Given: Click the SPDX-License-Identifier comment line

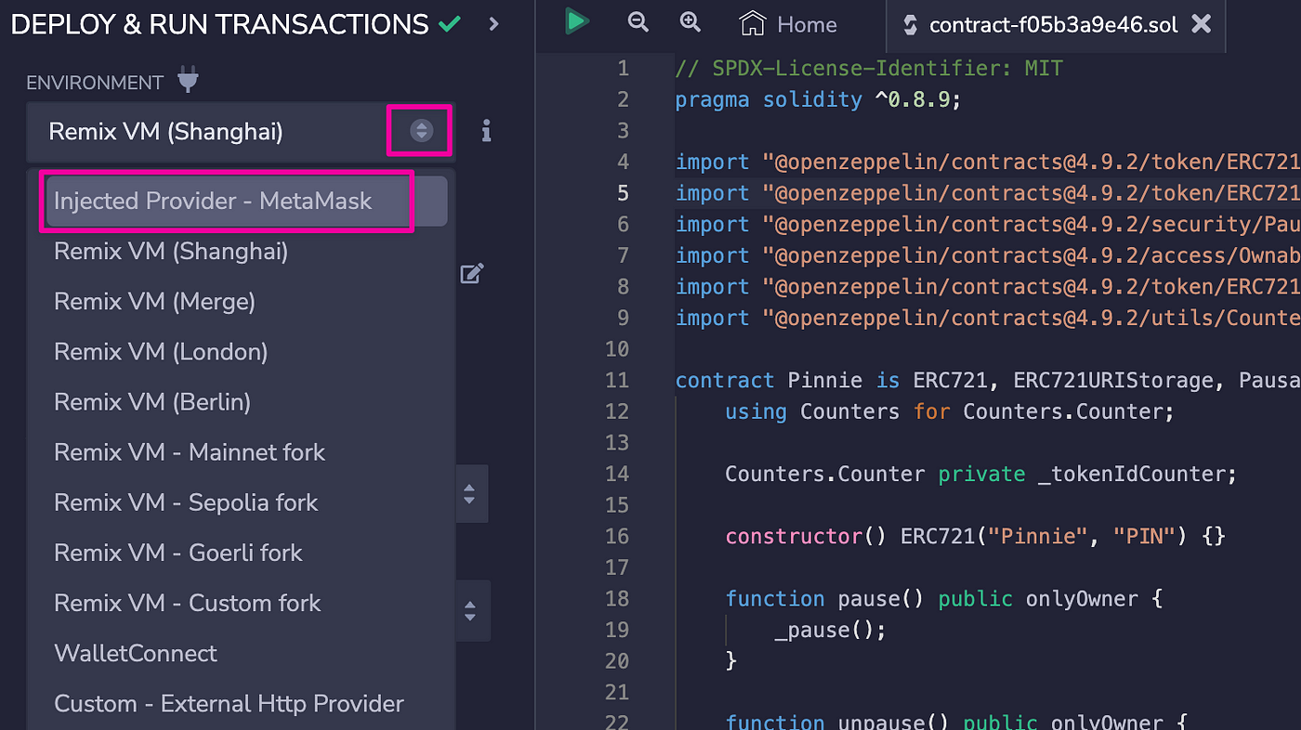Looking at the screenshot, I should [x=869, y=68].
